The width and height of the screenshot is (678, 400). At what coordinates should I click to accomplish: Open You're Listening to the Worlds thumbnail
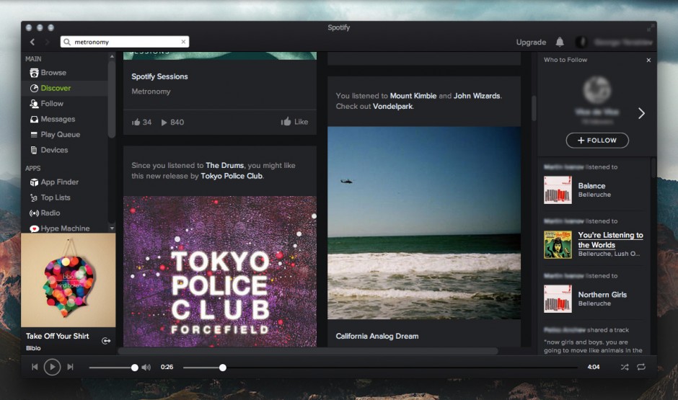558,244
